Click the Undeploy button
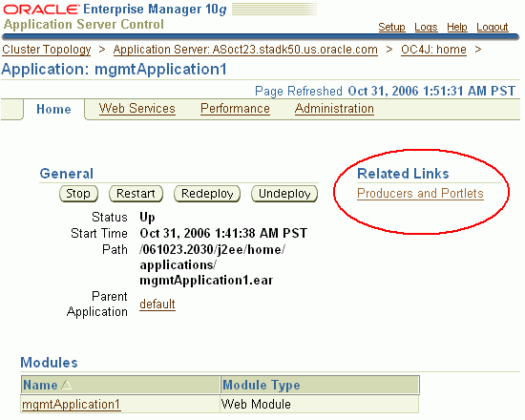The image size is (525, 420). [284, 194]
